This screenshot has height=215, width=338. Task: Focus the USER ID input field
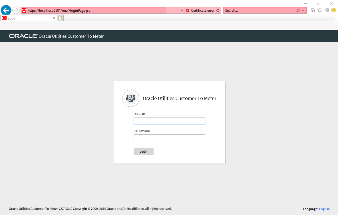point(169,121)
